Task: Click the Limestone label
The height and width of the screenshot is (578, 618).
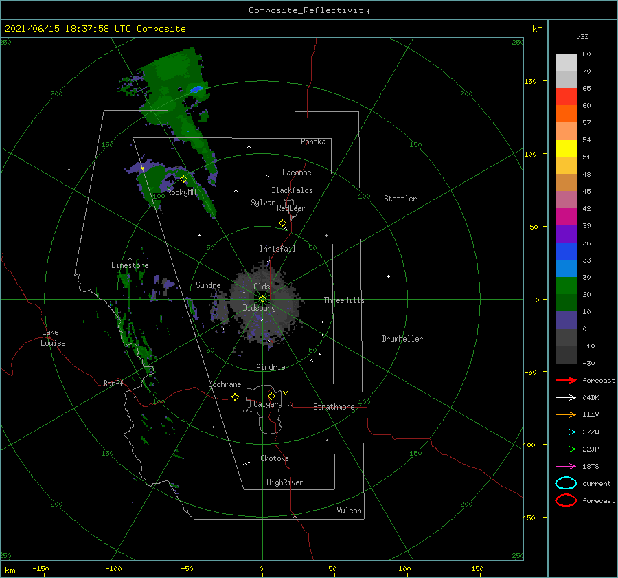Action: (130, 265)
